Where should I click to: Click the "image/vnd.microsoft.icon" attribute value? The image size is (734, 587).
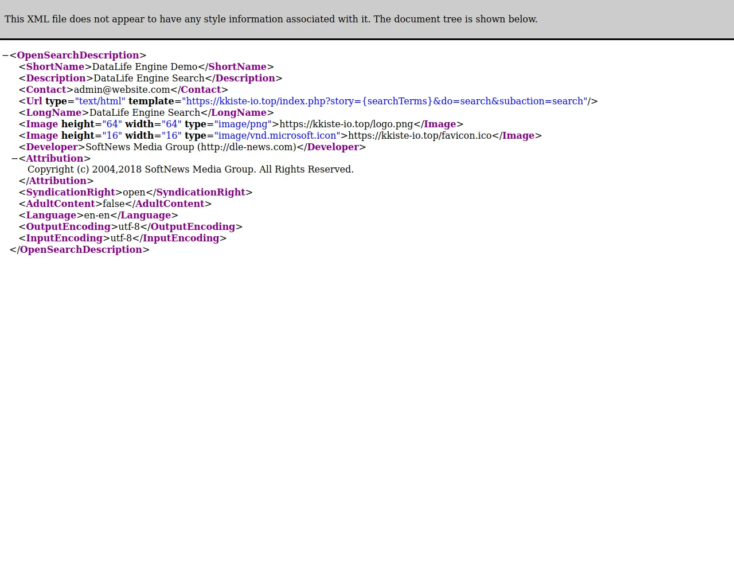click(277, 136)
